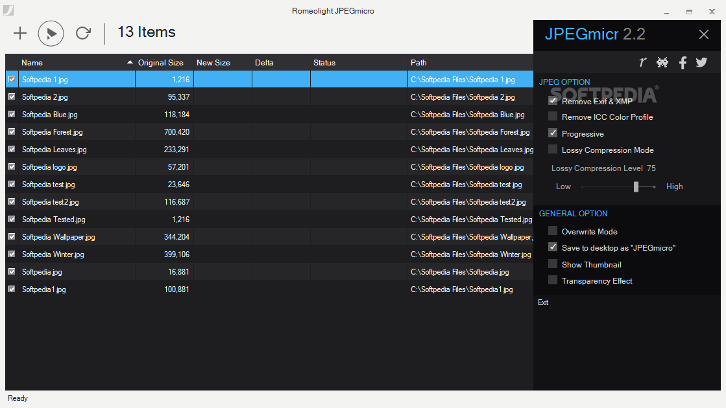Uncheck the Softpedia 1.jpg row checkbox

pos(12,80)
